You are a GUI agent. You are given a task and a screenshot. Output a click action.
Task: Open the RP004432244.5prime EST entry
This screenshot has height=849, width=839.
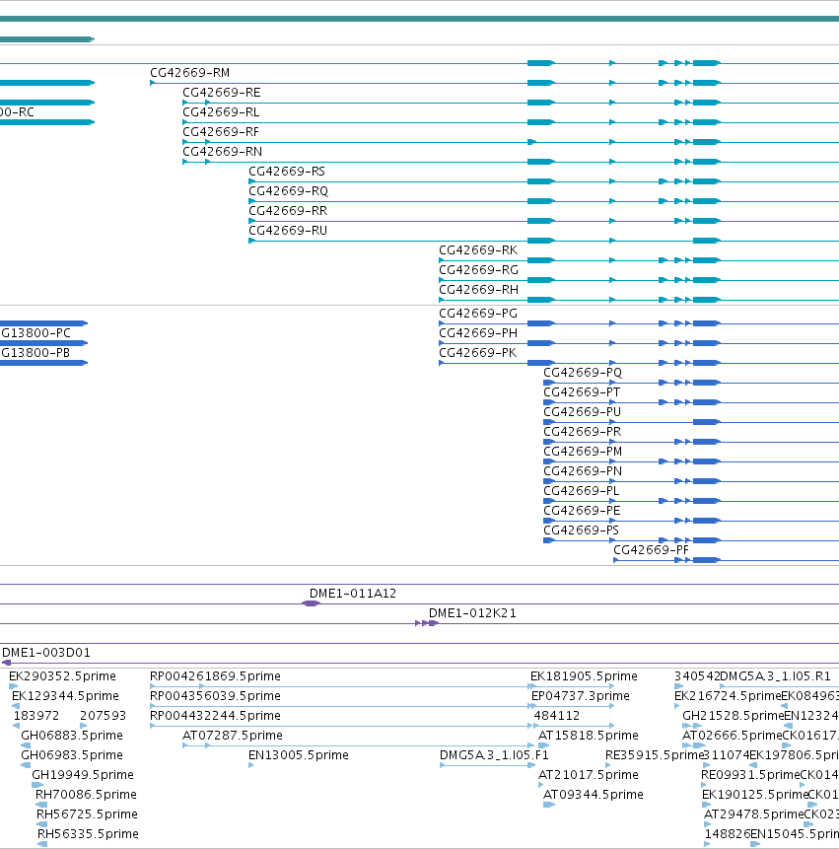pos(216,716)
